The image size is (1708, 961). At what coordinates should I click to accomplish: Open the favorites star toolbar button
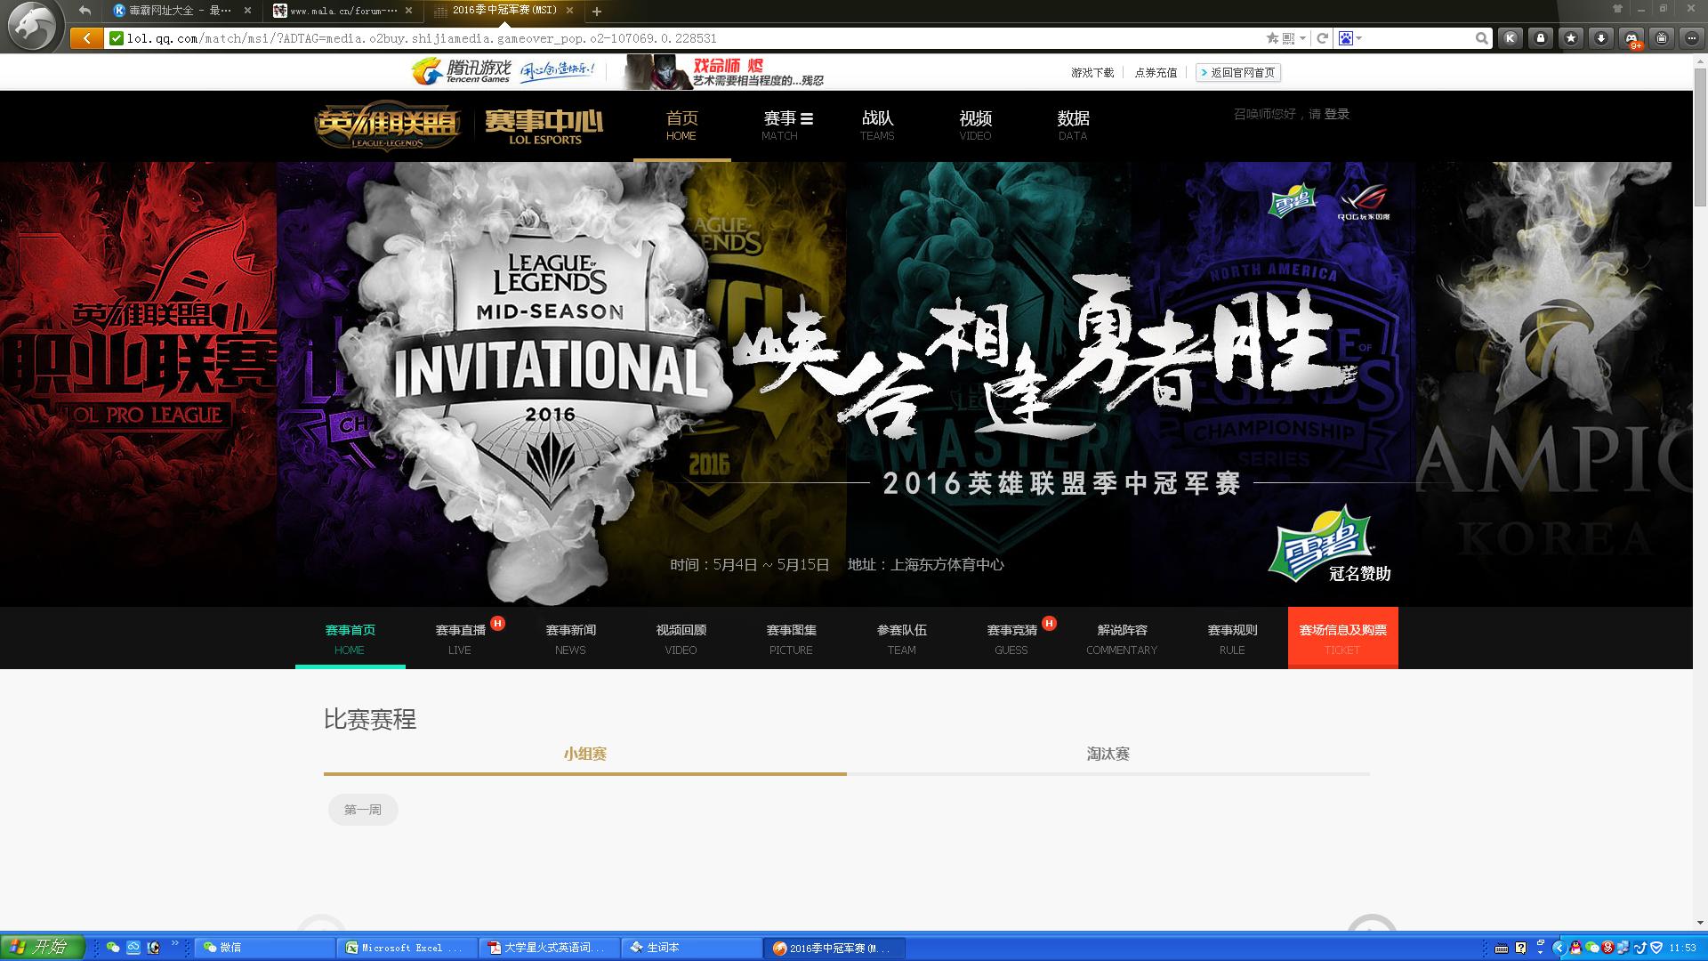1571,38
